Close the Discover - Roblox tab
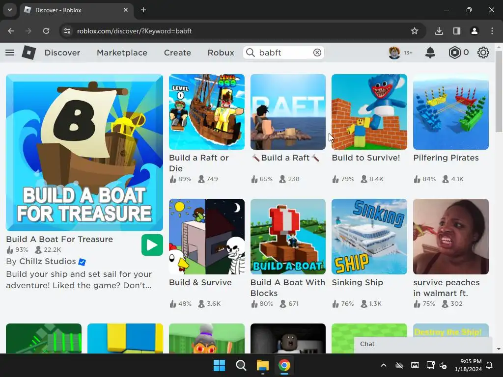Image resolution: width=503 pixels, height=377 pixels. coord(126,10)
